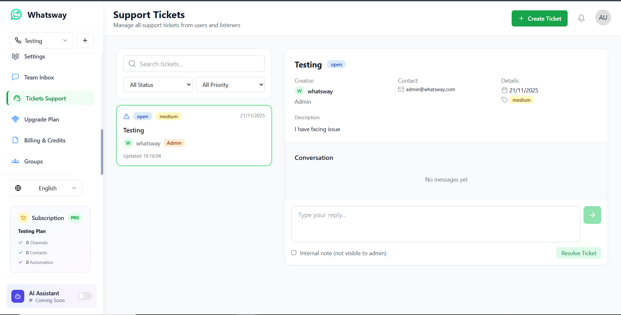Open the AU user avatar

(x=603, y=18)
